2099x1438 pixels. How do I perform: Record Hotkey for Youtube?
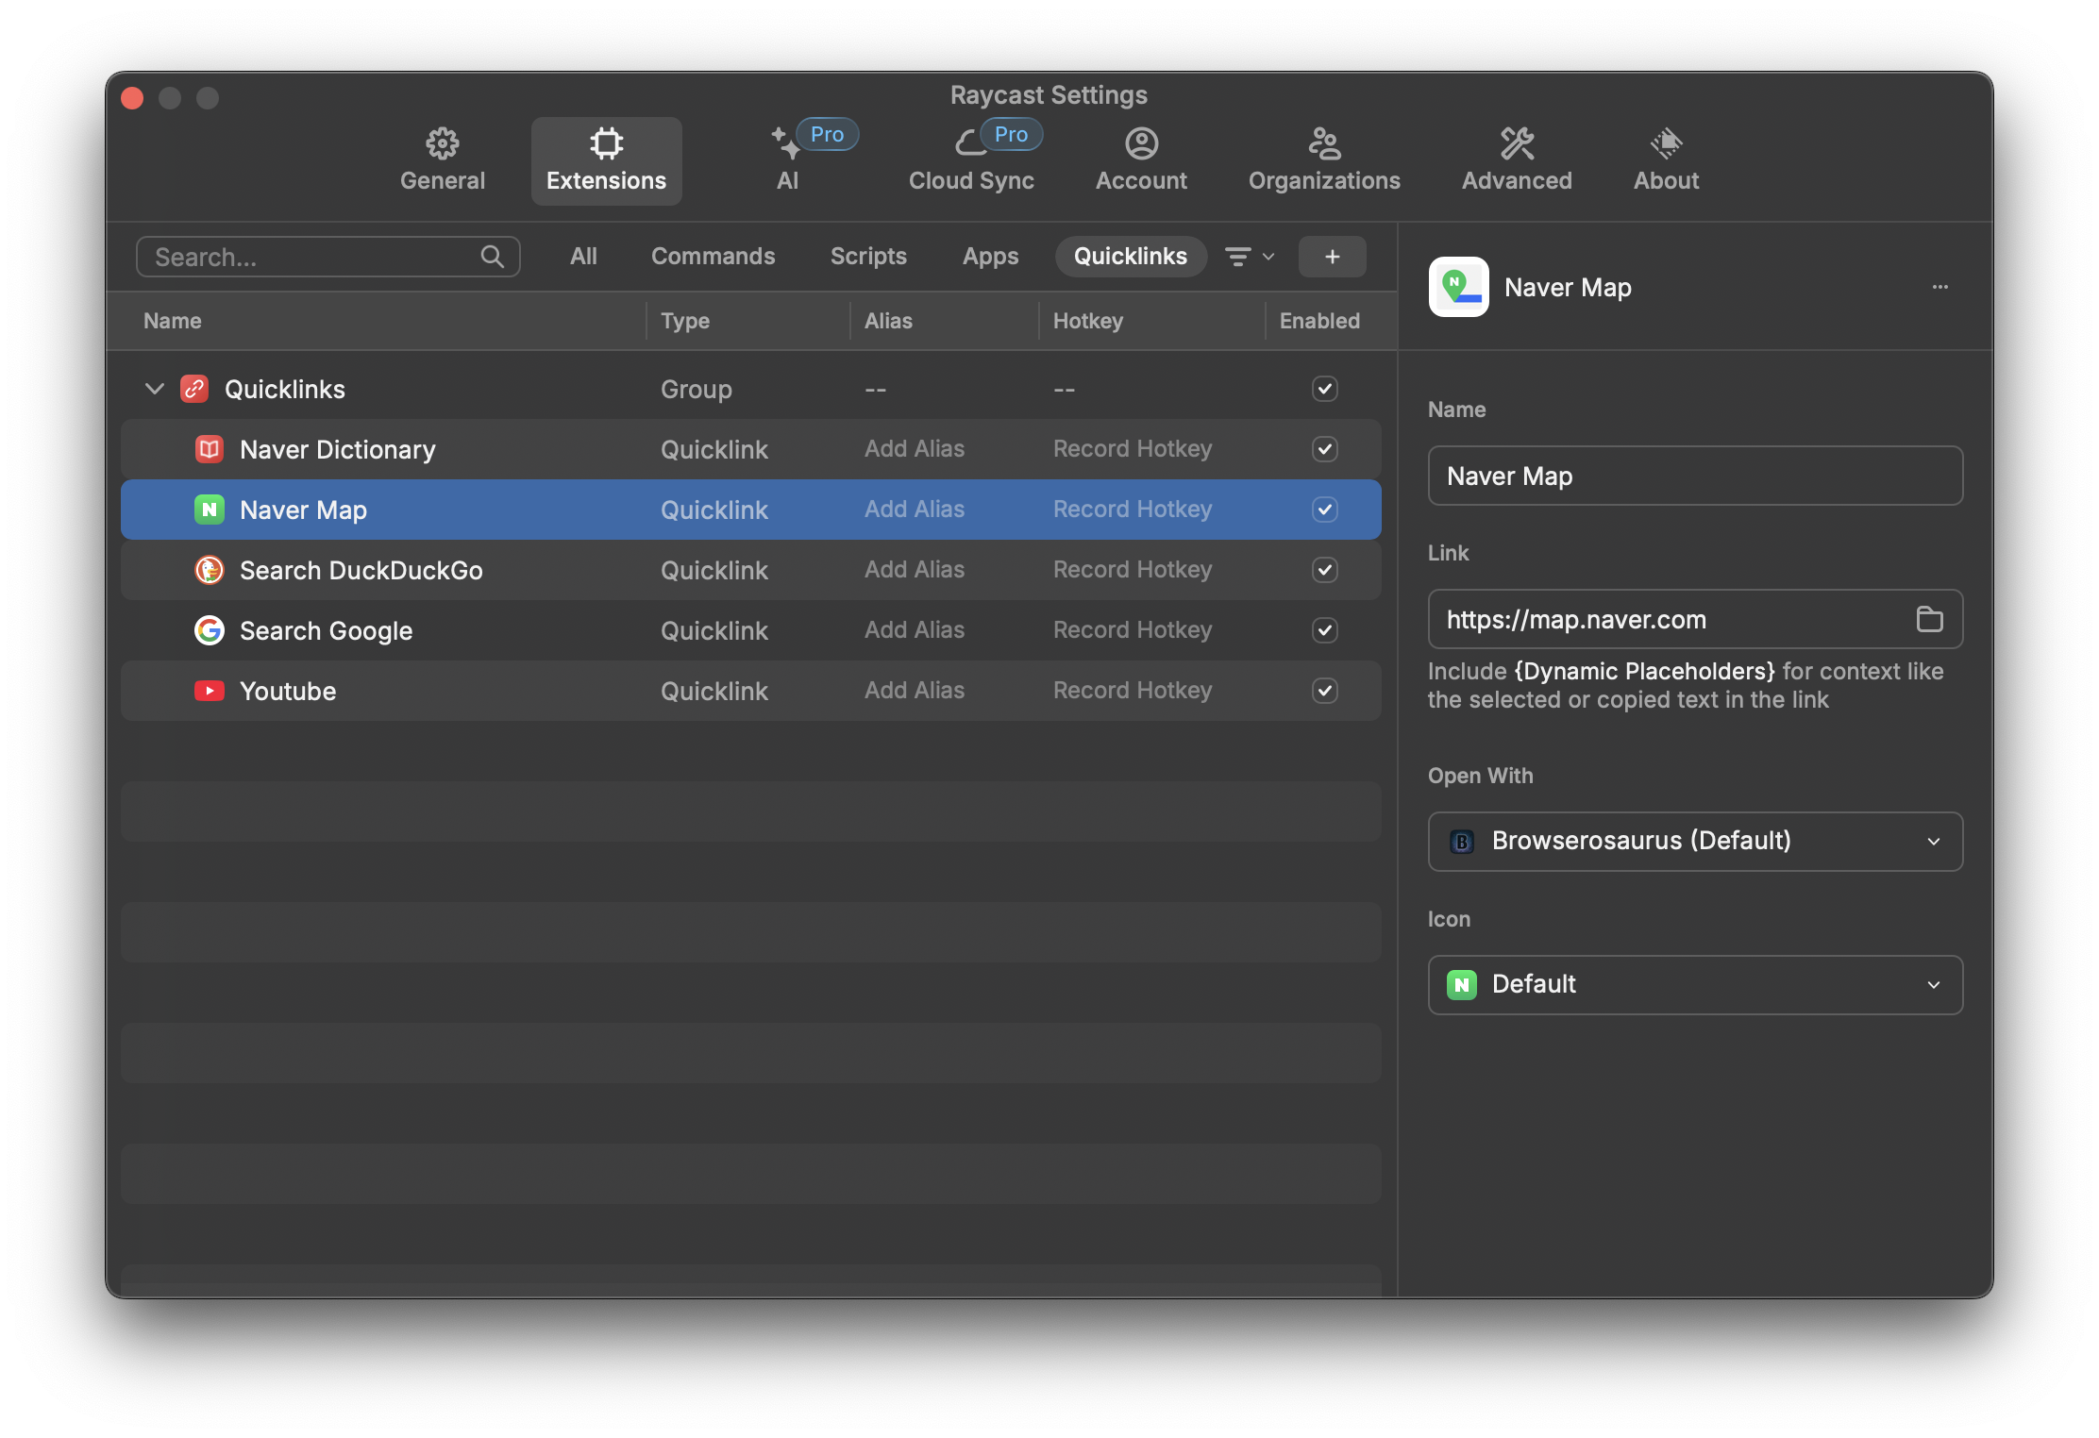tap(1133, 691)
